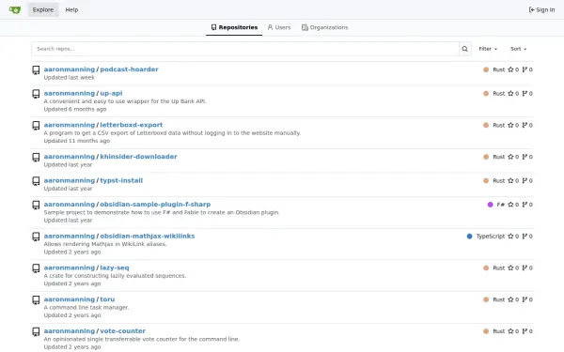Image resolution: width=564 pixels, height=352 pixels.
Task: Click repo icon beside podcast-hoarder
Action: [36, 69]
